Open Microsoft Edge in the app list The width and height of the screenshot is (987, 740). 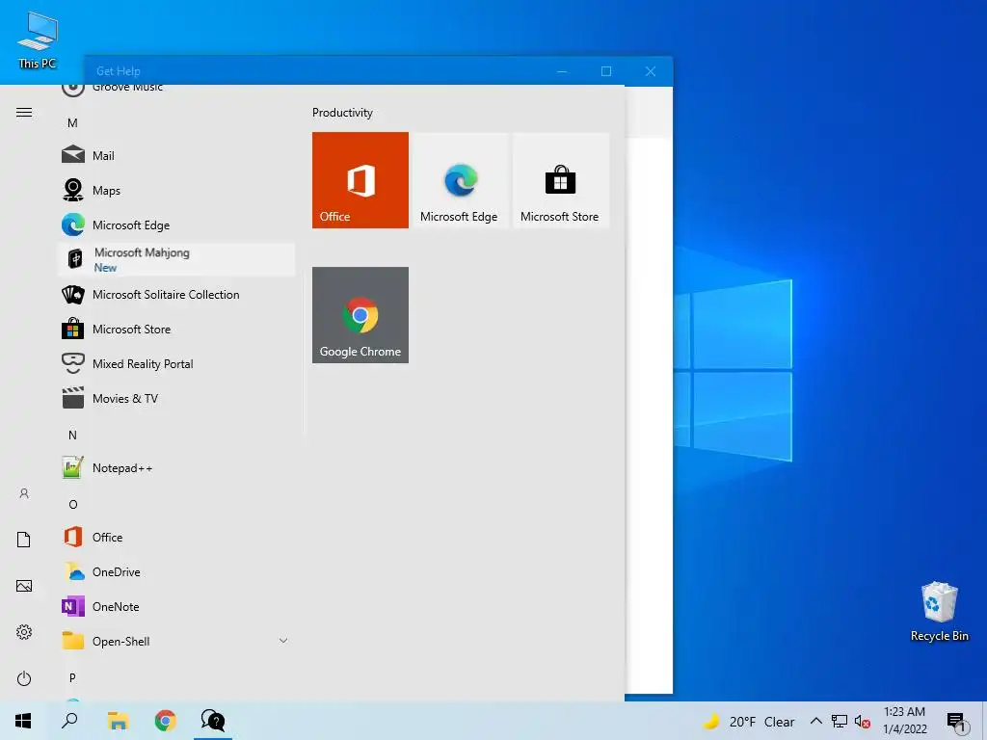pos(175,225)
